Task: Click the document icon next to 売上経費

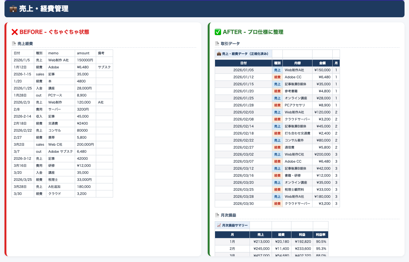Action: click(14, 43)
